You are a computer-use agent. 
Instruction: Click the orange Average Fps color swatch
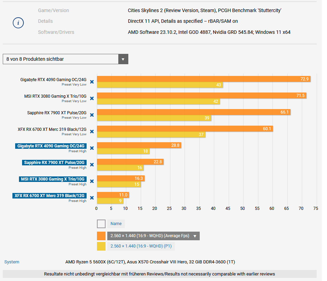pos(101,236)
